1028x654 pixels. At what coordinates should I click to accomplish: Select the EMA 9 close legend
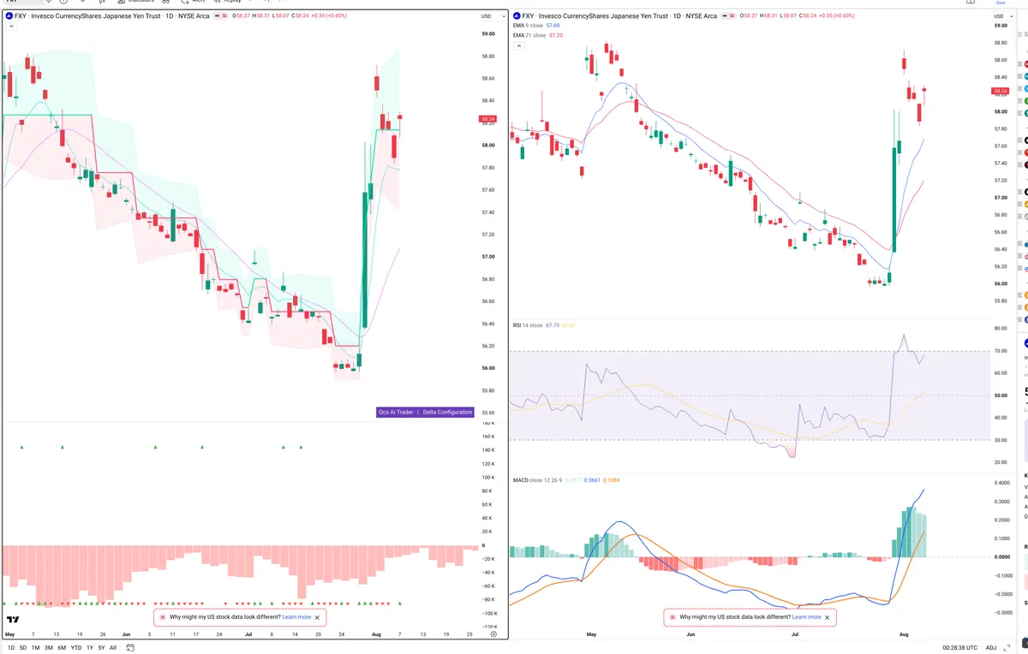[x=535, y=26]
